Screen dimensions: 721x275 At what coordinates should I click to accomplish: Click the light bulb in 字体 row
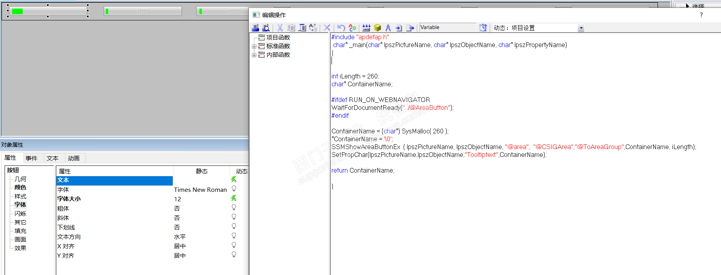pyautogui.click(x=234, y=189)
